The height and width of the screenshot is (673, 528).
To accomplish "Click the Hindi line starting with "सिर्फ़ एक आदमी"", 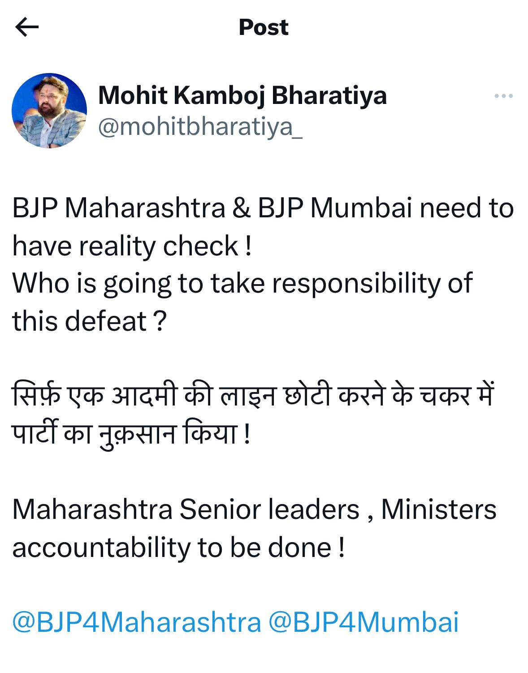I will [x=253, y=396].
